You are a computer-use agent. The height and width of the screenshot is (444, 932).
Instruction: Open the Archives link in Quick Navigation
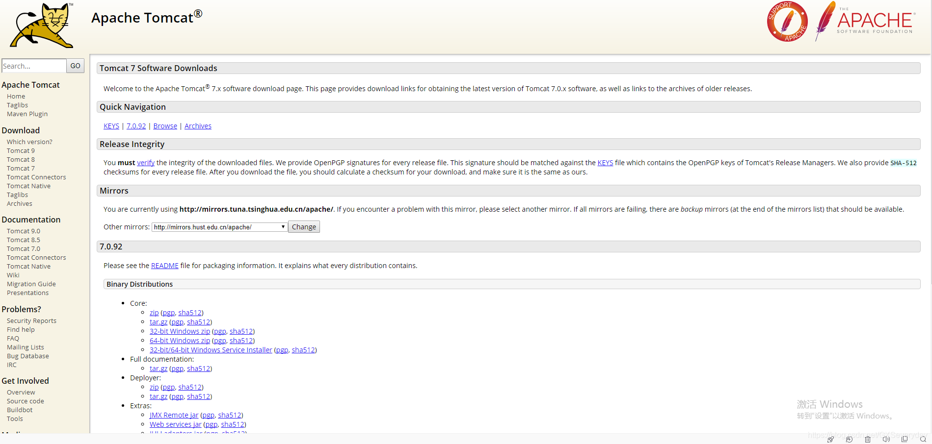point(198,126)
